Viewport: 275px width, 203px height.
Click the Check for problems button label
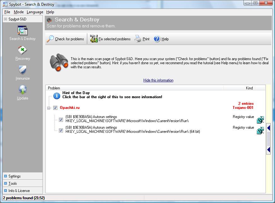69,39
